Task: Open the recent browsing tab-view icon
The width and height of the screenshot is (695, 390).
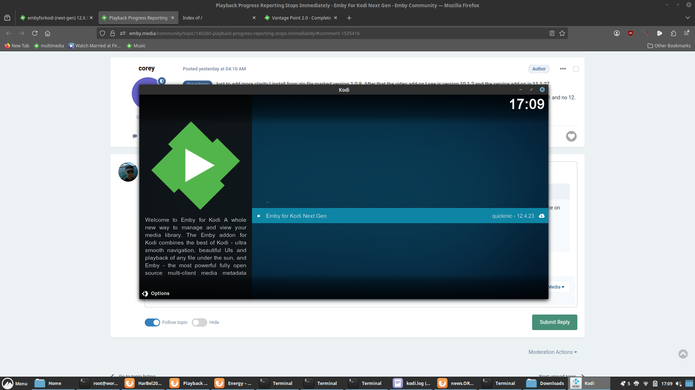Action: [7, 18]
